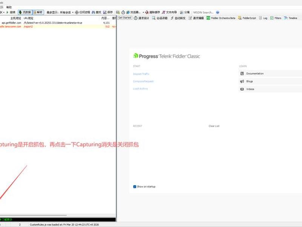Toggle the 解密 (decode) toolbar button

[x=38, y=12]
